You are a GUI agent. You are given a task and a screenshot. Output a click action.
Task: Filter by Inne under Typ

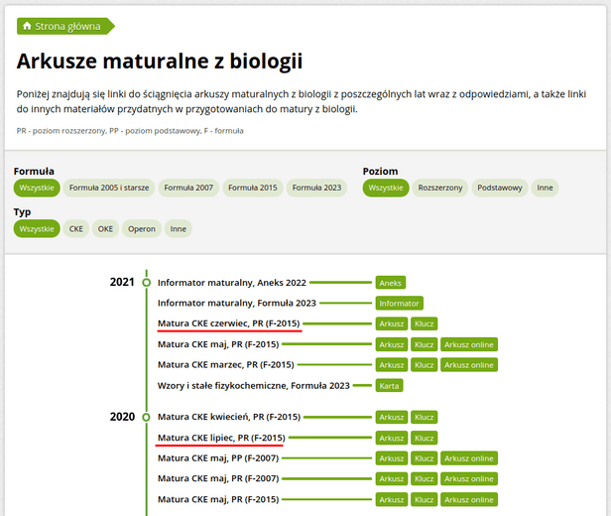(179, 229)
